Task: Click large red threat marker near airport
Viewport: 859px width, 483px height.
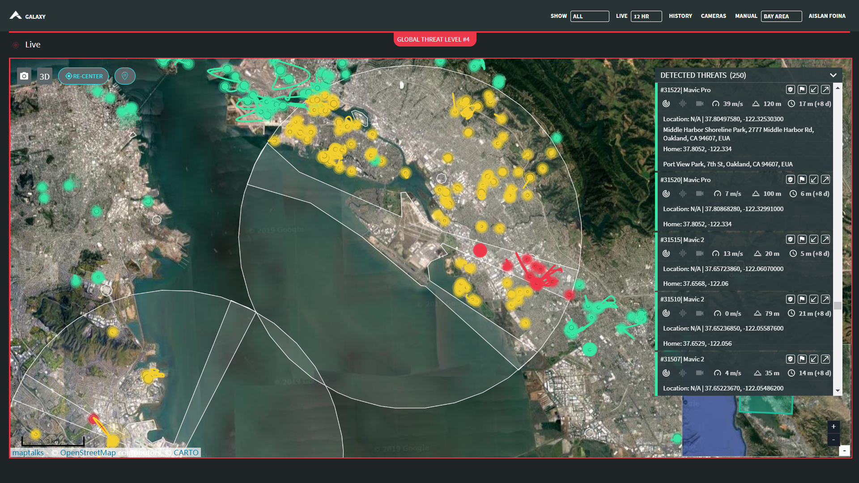Action: tap(480, 250)
